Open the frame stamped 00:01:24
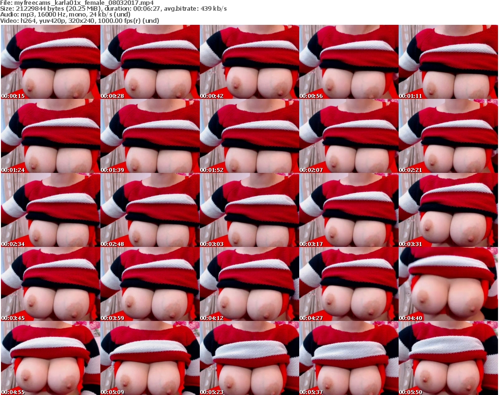This screenshot has width=499, height=395. pos(51,136)
